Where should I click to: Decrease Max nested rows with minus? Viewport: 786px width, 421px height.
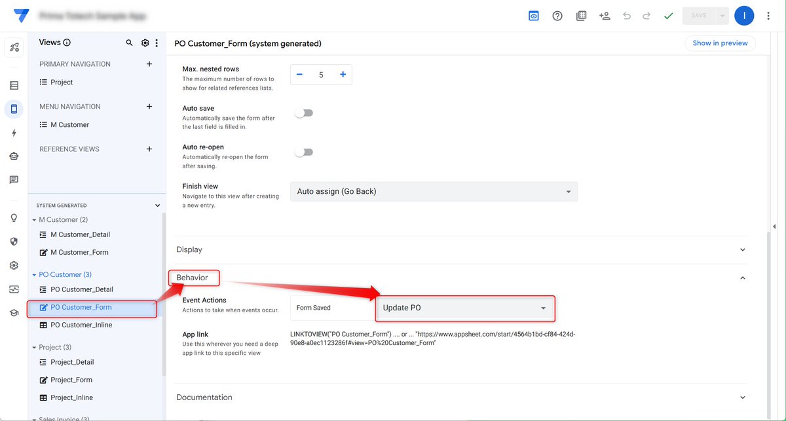pos(299,75)
